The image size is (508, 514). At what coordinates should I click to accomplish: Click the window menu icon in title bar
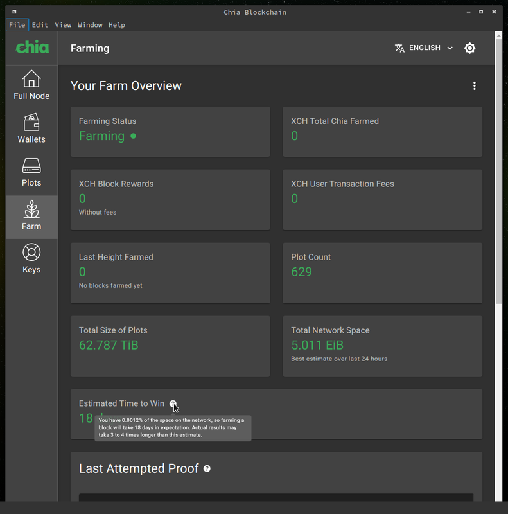click(x=14, y=12)
